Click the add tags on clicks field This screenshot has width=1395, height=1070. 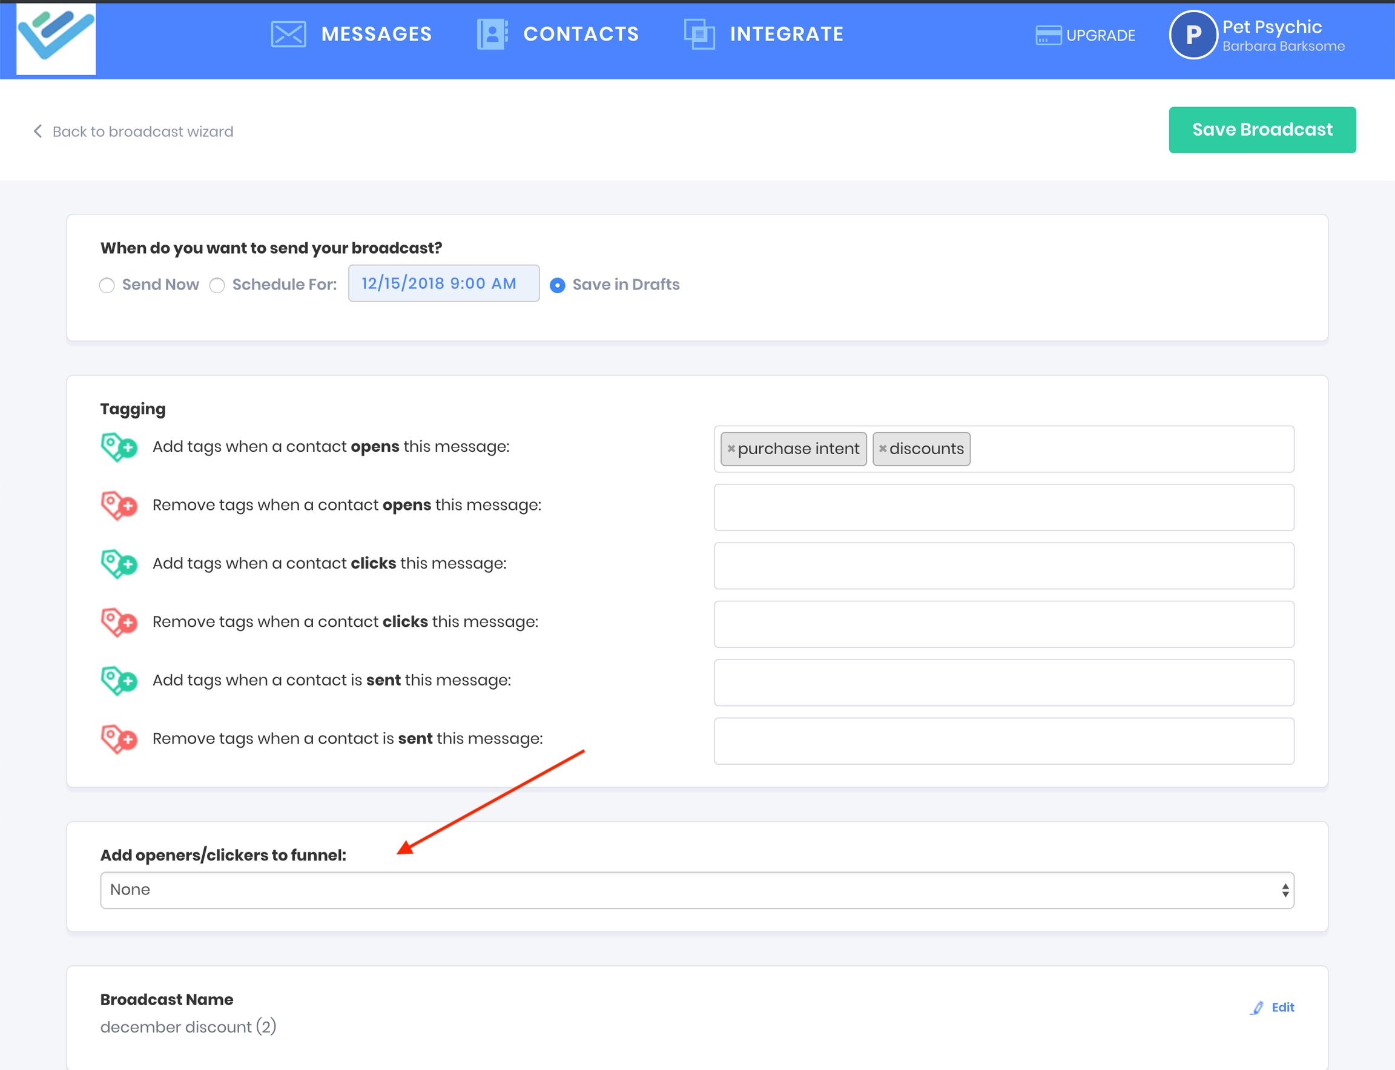1003,566
